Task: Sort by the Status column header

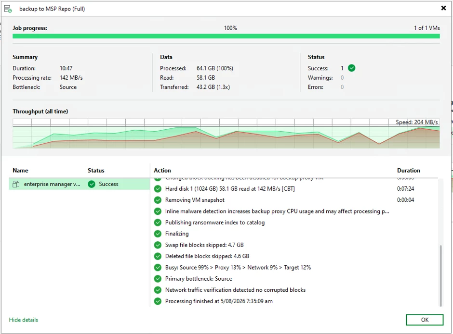Action: (x=96, y=170)
